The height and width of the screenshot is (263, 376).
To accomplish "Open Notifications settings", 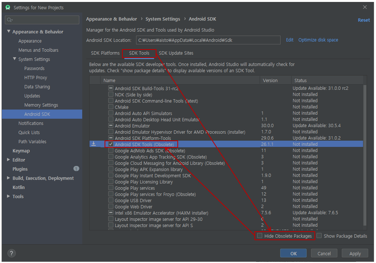I will 31,123.
